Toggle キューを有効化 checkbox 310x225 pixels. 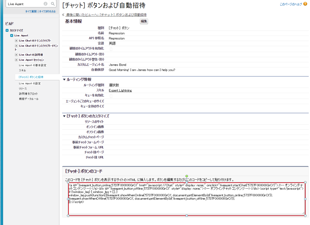(111, 96)
